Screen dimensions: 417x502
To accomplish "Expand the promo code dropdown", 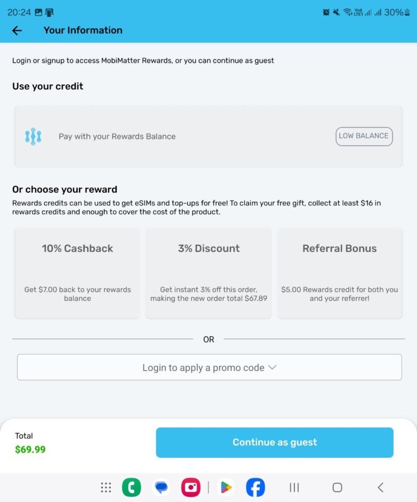I will 208,367.
